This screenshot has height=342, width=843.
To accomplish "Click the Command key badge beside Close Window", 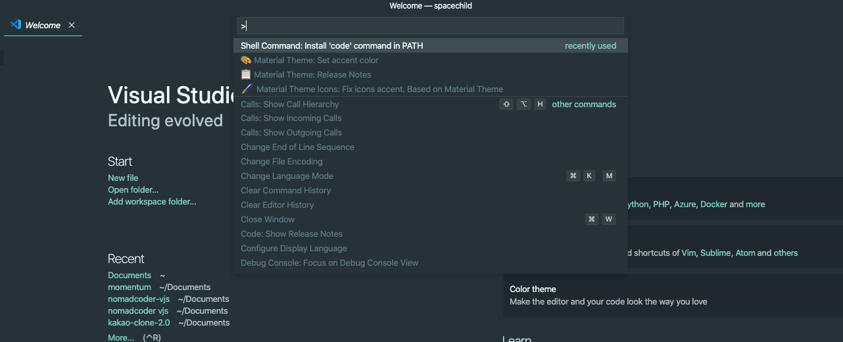I will click(592, 219).
